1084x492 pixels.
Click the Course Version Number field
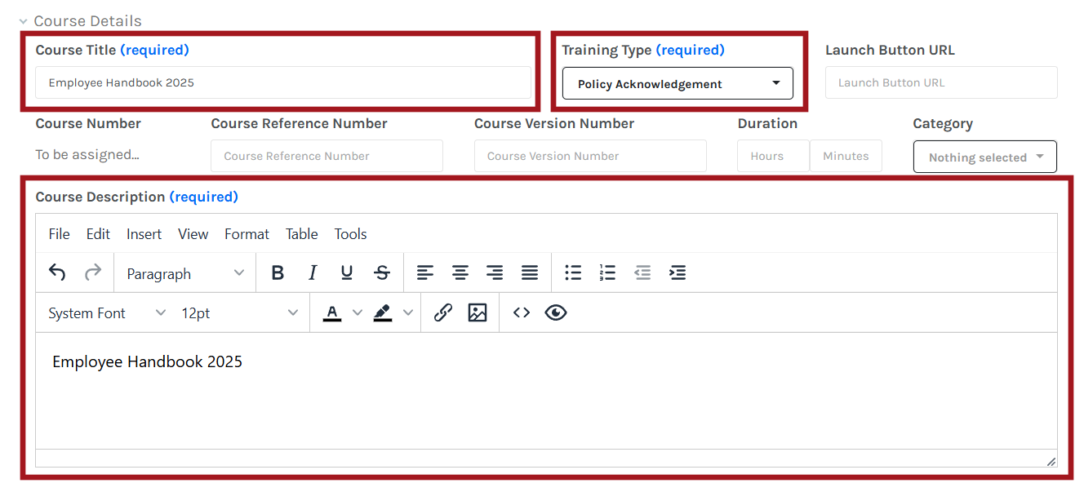tap(590, 156)
